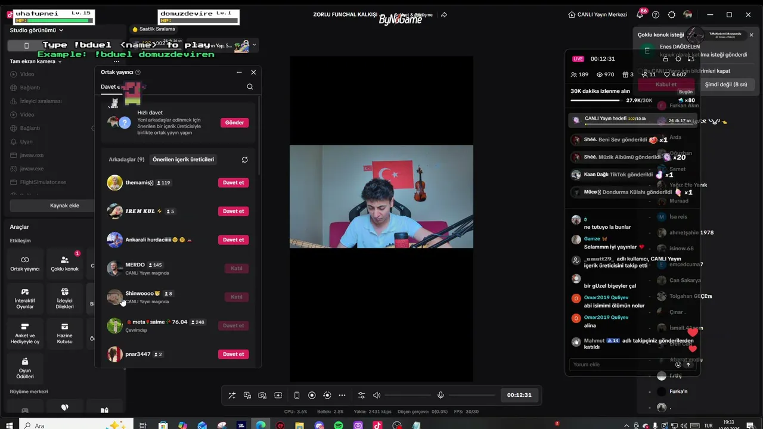Open the Çoklu konuk tool
Image resolution: width=763 pixels, height=429 pixels.
click(64, 263)
